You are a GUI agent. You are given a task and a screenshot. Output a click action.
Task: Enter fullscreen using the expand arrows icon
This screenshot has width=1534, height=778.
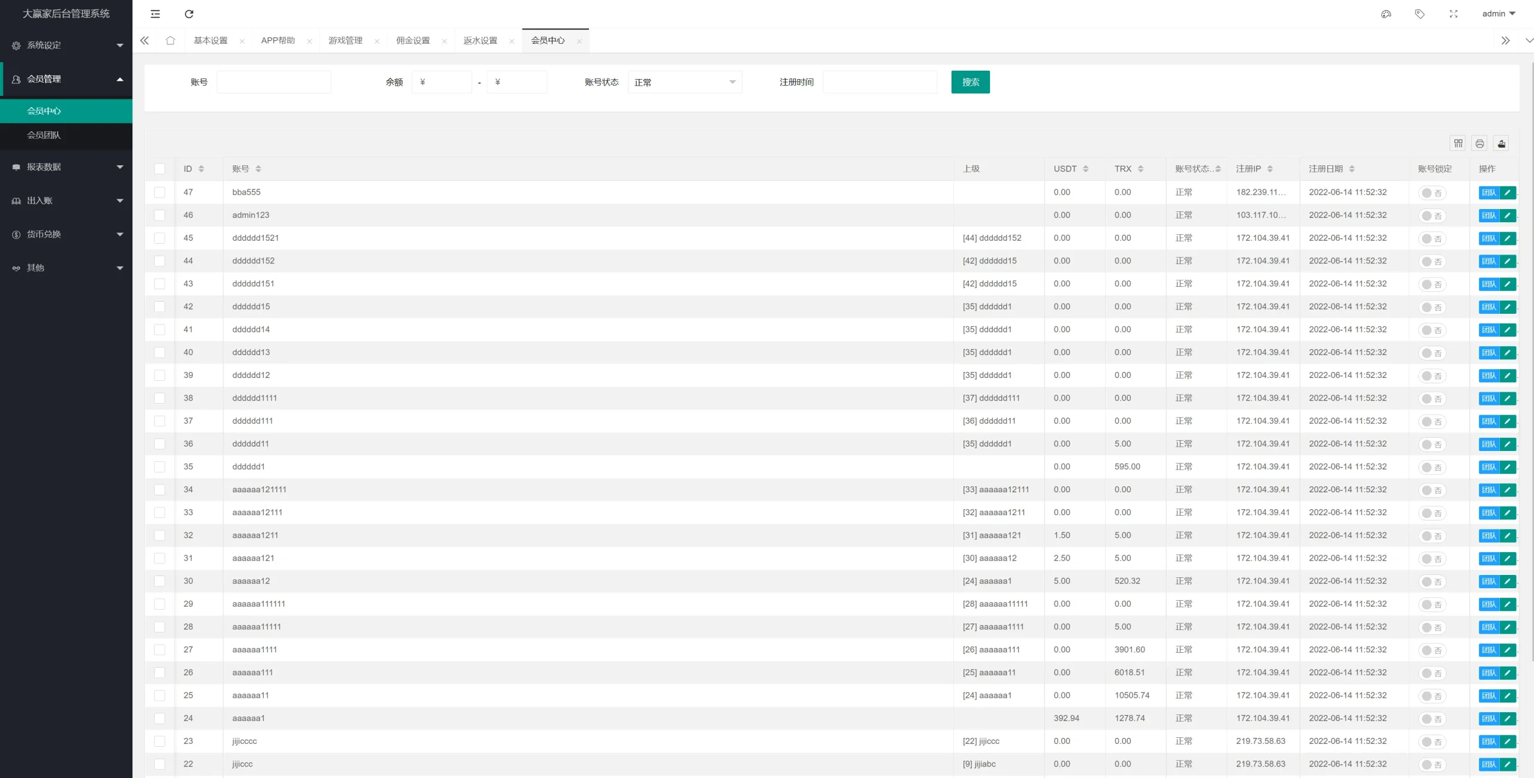1453,13
